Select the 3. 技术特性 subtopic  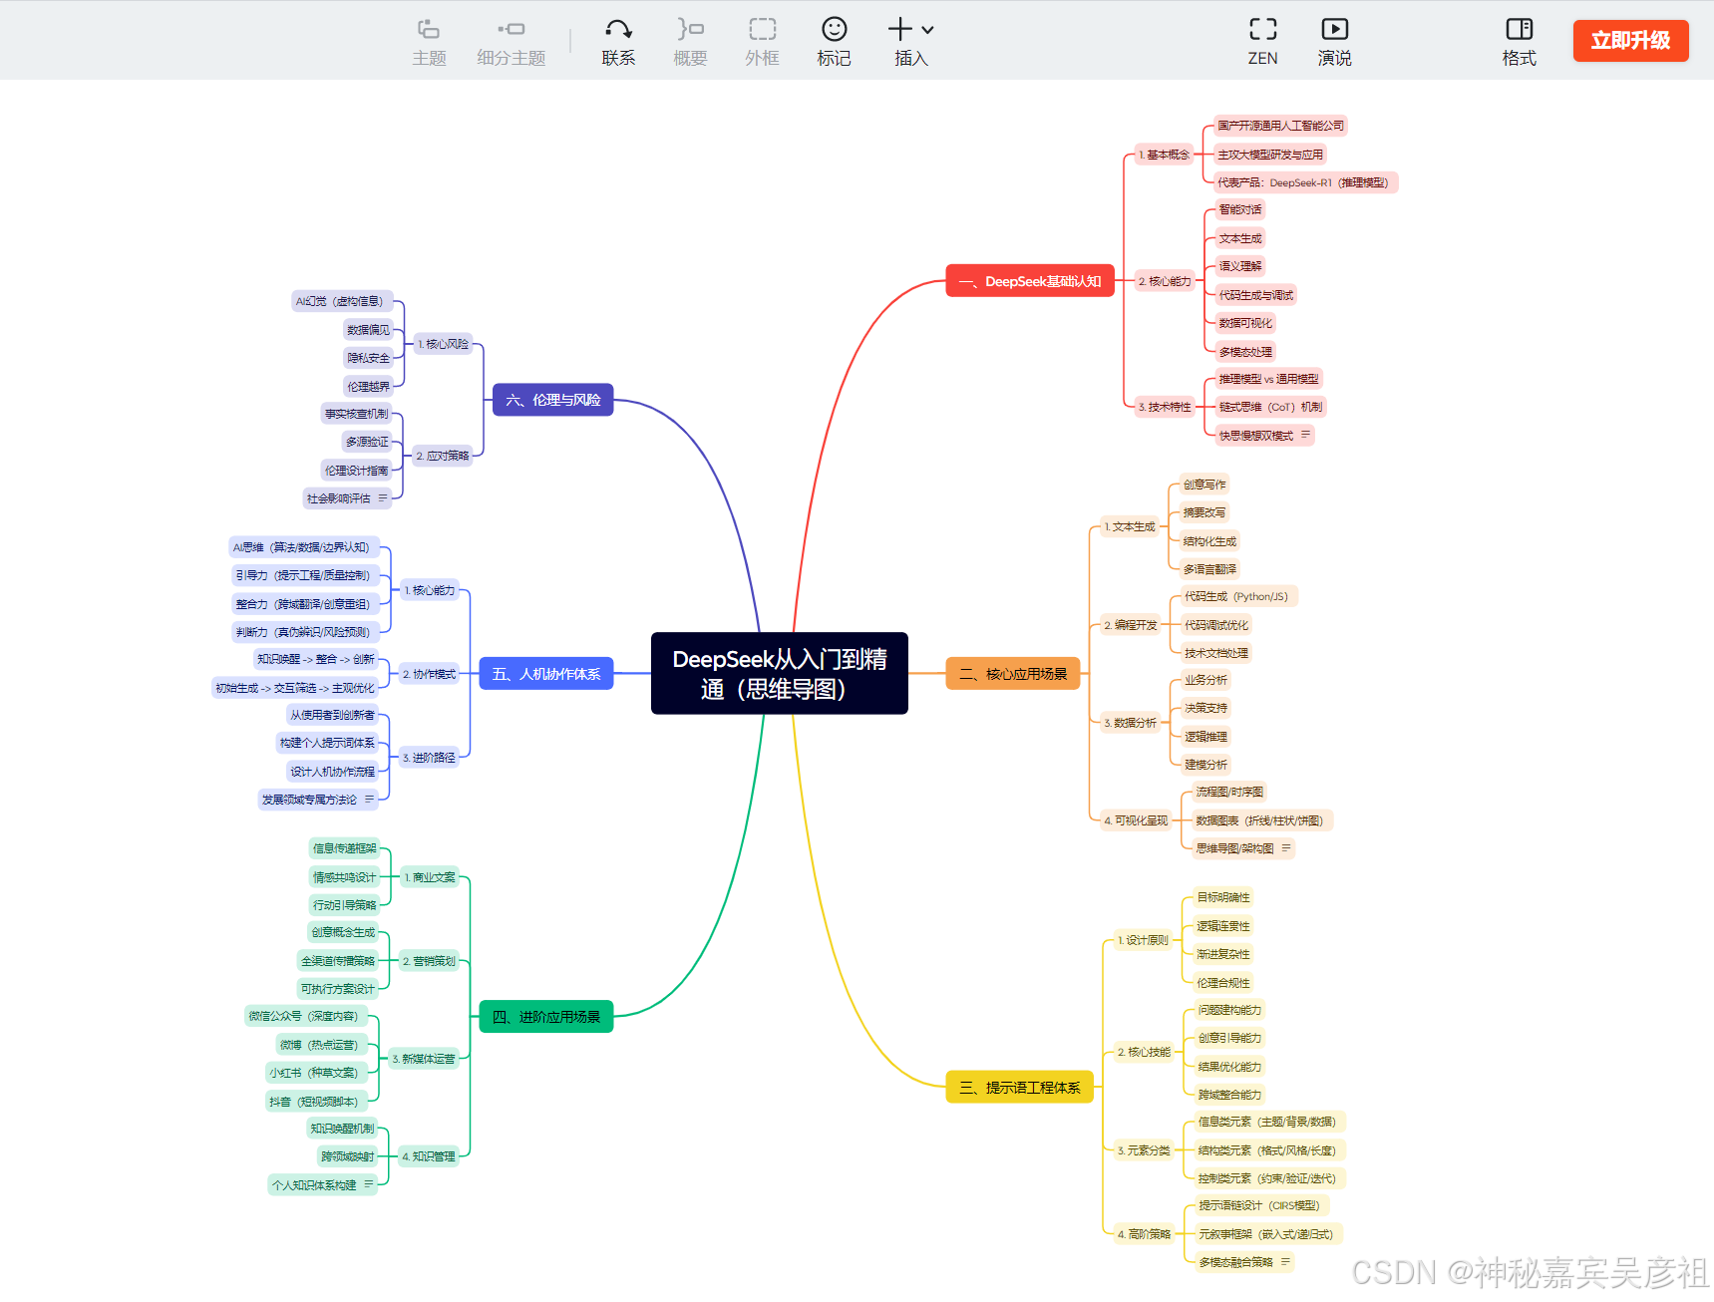[1165, 407]
